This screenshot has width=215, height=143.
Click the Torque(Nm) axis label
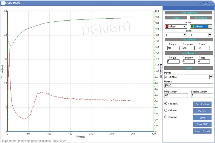click(x=2, y=71)
